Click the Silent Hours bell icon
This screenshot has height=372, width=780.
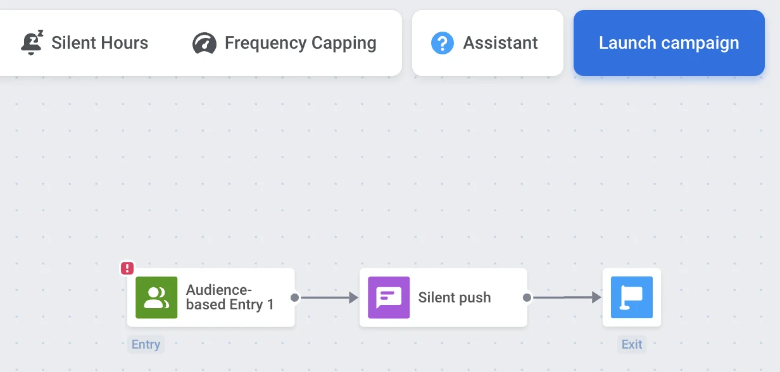[30, 42]
